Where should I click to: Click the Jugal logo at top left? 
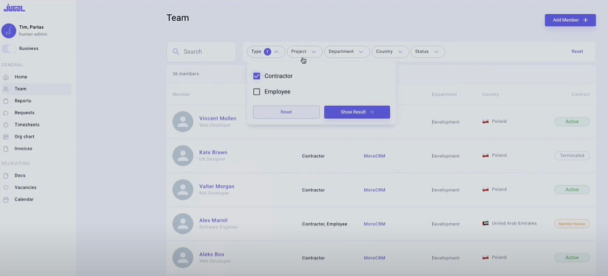pyautogui.click(x=14, y=8)
